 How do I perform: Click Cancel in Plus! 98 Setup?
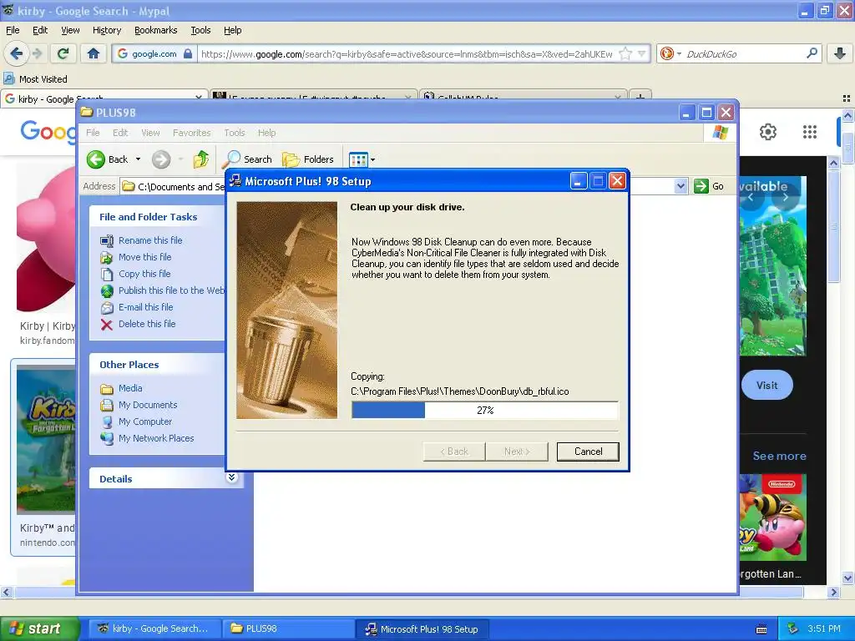click(x=588, y=452)
